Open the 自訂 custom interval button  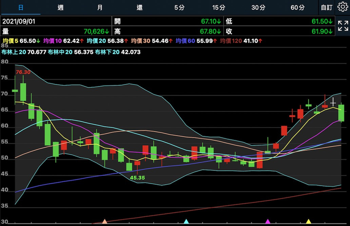(x=327, y=7)
